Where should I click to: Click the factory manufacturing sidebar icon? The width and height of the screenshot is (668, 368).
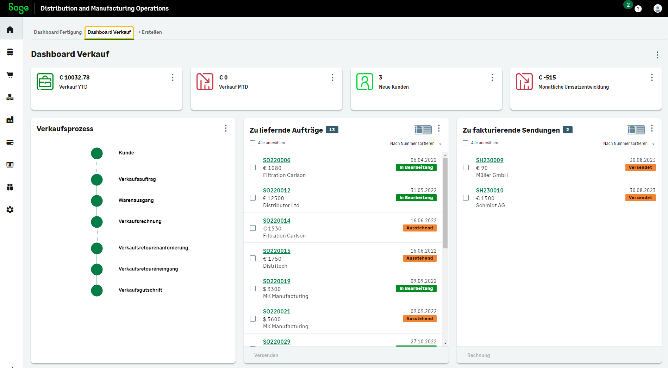point(10,120)
